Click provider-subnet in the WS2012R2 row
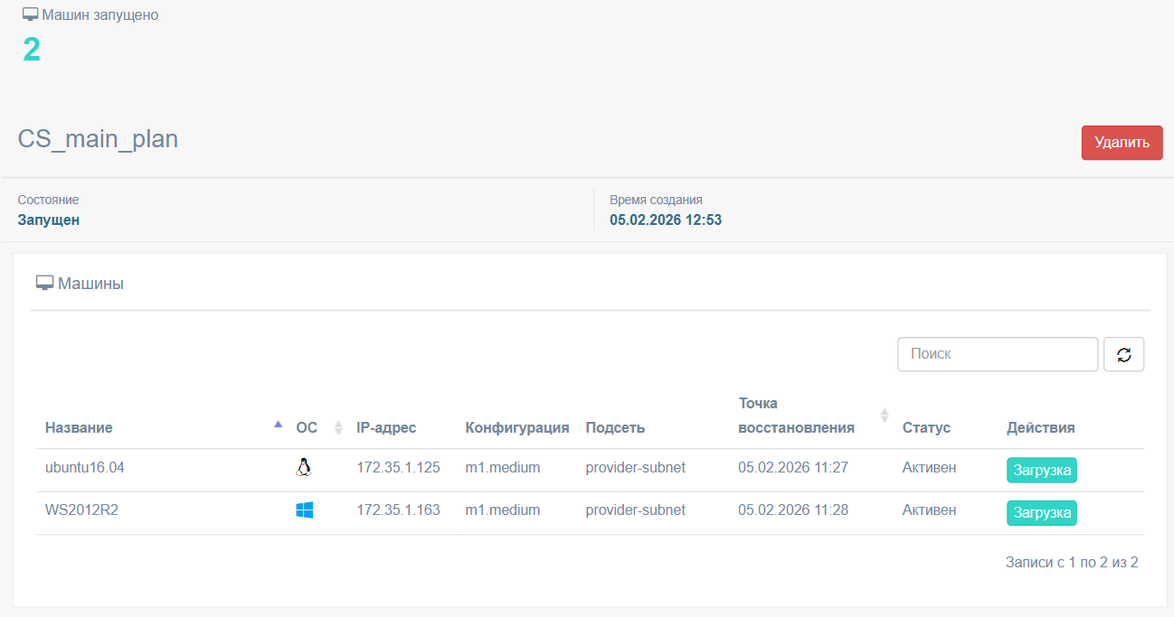1174x617 pixels. pyautogui.click(x=636, y=509)
